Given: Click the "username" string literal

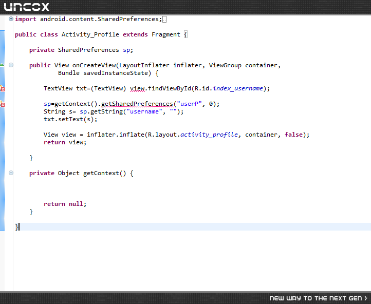Looking at the screenshot, I should 144,111.
